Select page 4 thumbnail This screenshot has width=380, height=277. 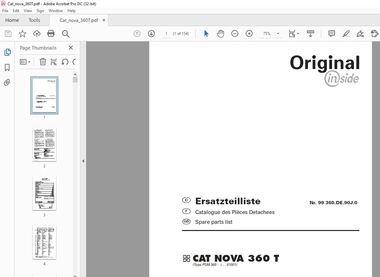pos(44,242)
